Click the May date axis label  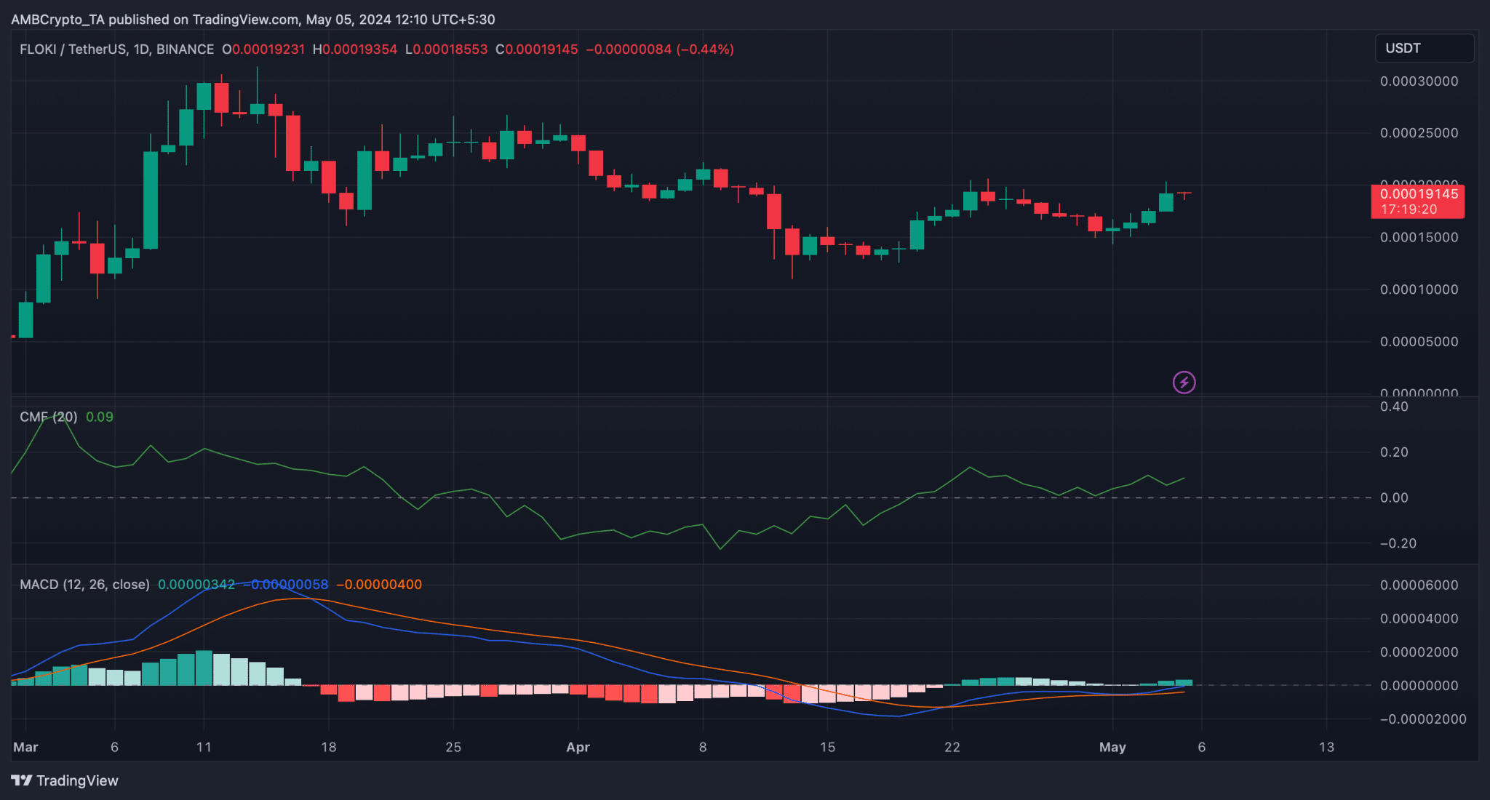pyautogui.click(x=1112, y=747)
